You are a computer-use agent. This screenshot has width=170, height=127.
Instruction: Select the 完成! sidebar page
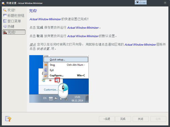click(14, 32)
